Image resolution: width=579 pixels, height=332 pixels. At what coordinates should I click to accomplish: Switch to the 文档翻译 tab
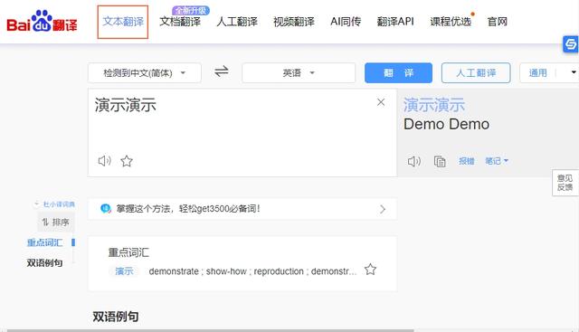tap(180, 22)
